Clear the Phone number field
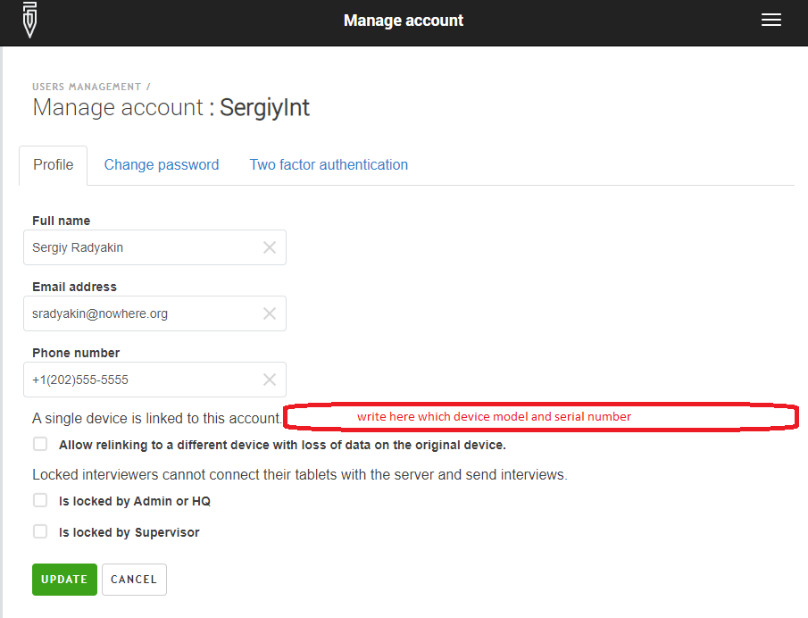This screenshot has height=618, width=808. pyautogui.click(x=269, y=380)
